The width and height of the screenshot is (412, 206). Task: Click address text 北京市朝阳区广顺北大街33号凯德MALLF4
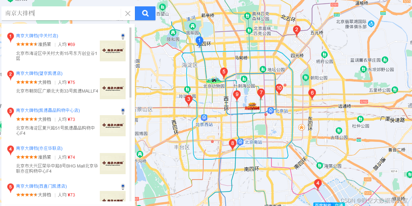click(57, 91)
